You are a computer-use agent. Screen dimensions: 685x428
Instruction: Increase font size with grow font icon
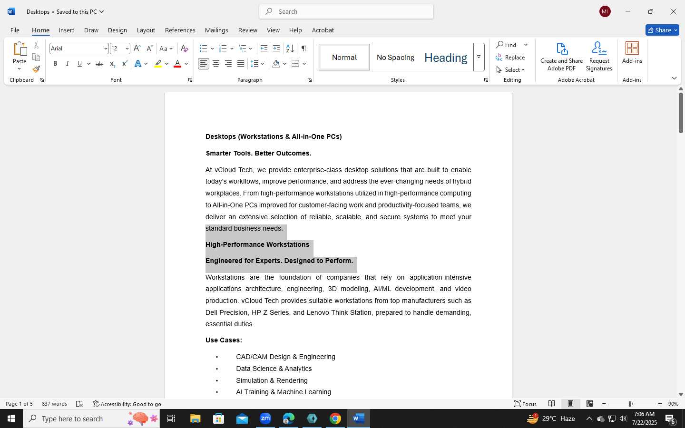pos(137,49)
